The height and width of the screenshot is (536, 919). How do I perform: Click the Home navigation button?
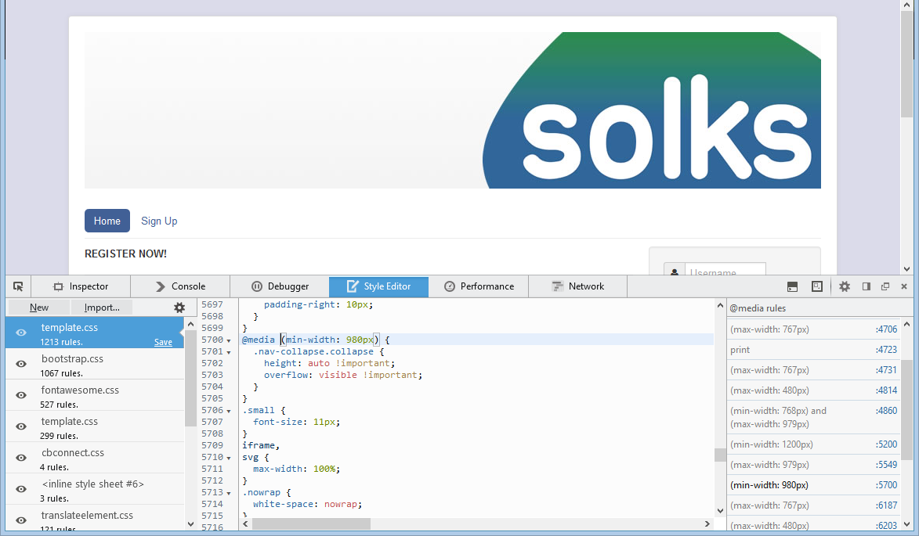tap(107, 221)
